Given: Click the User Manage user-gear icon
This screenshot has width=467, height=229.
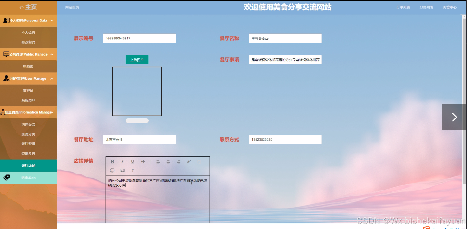Looking at the screenshot, I should click(6, 79).
